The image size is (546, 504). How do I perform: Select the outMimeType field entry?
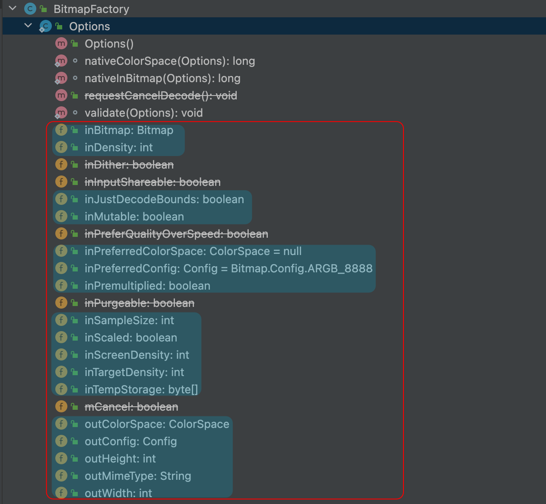[138, 475]
